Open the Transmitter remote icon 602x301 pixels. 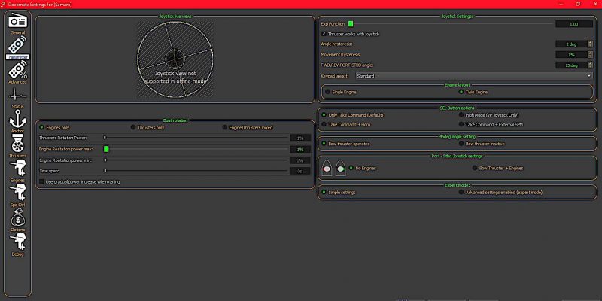coord(17,45)
